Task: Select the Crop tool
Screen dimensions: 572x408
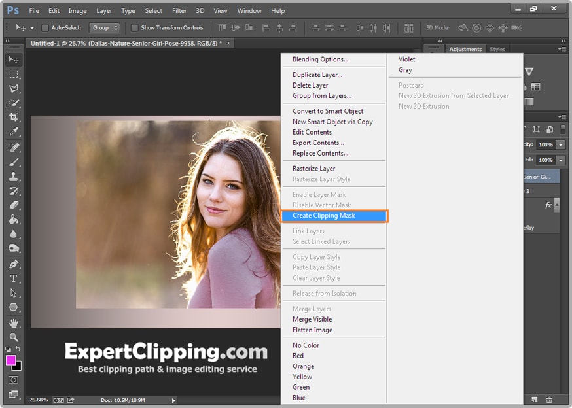Action: 14,117
